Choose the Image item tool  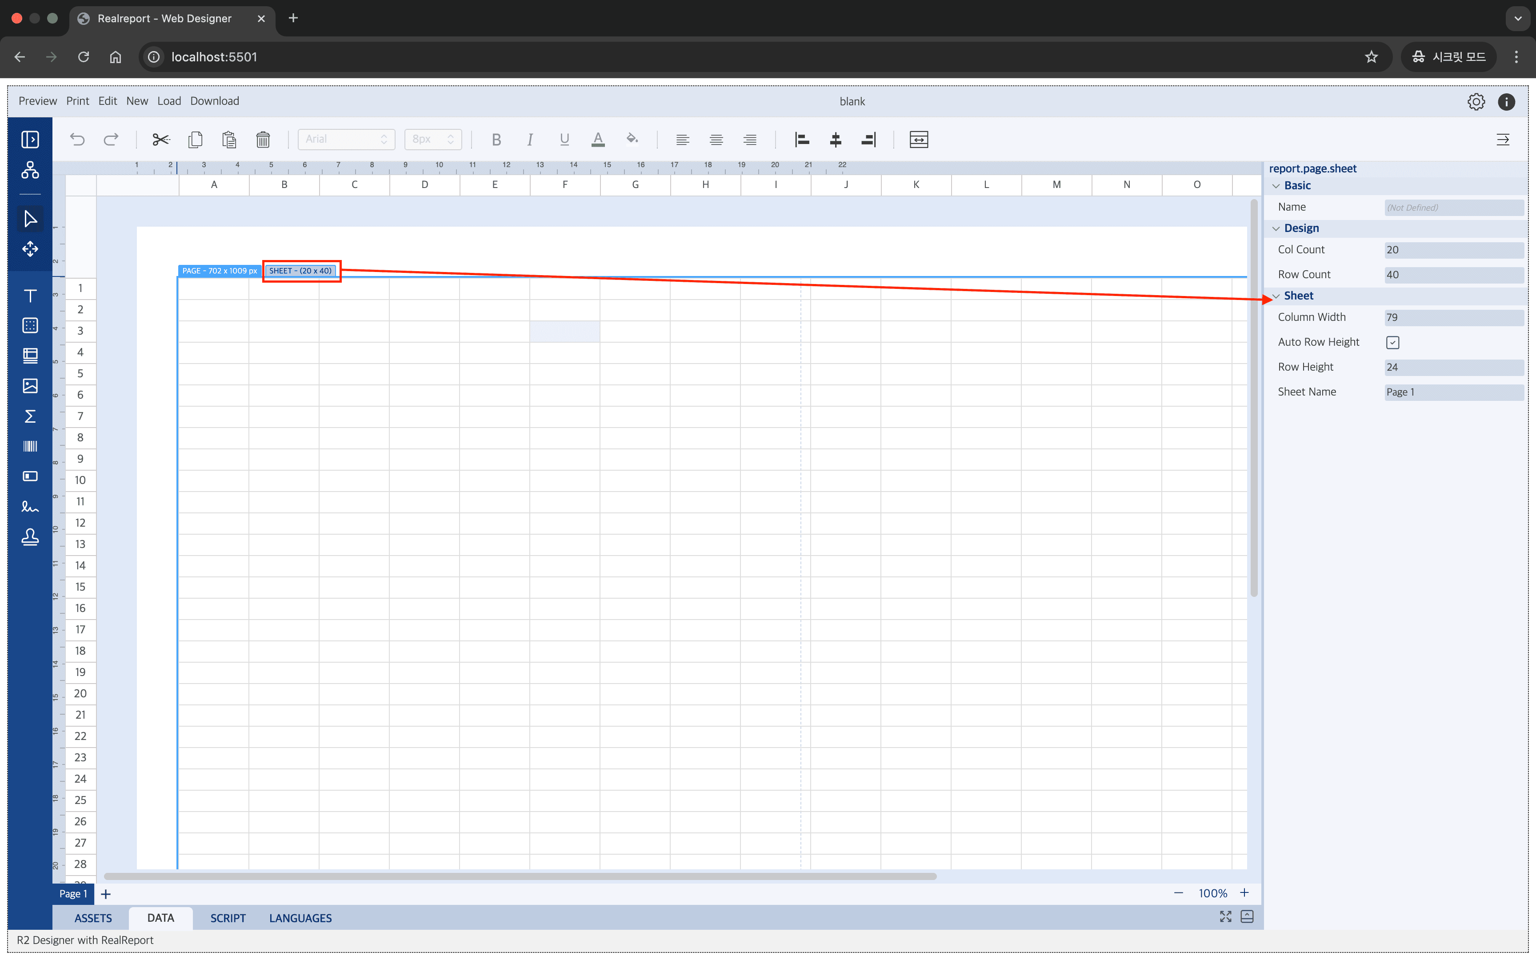(30, 386)
